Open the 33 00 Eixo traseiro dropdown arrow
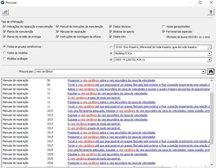The height and width of the screenshot is (168, 216). click(209, 47)
